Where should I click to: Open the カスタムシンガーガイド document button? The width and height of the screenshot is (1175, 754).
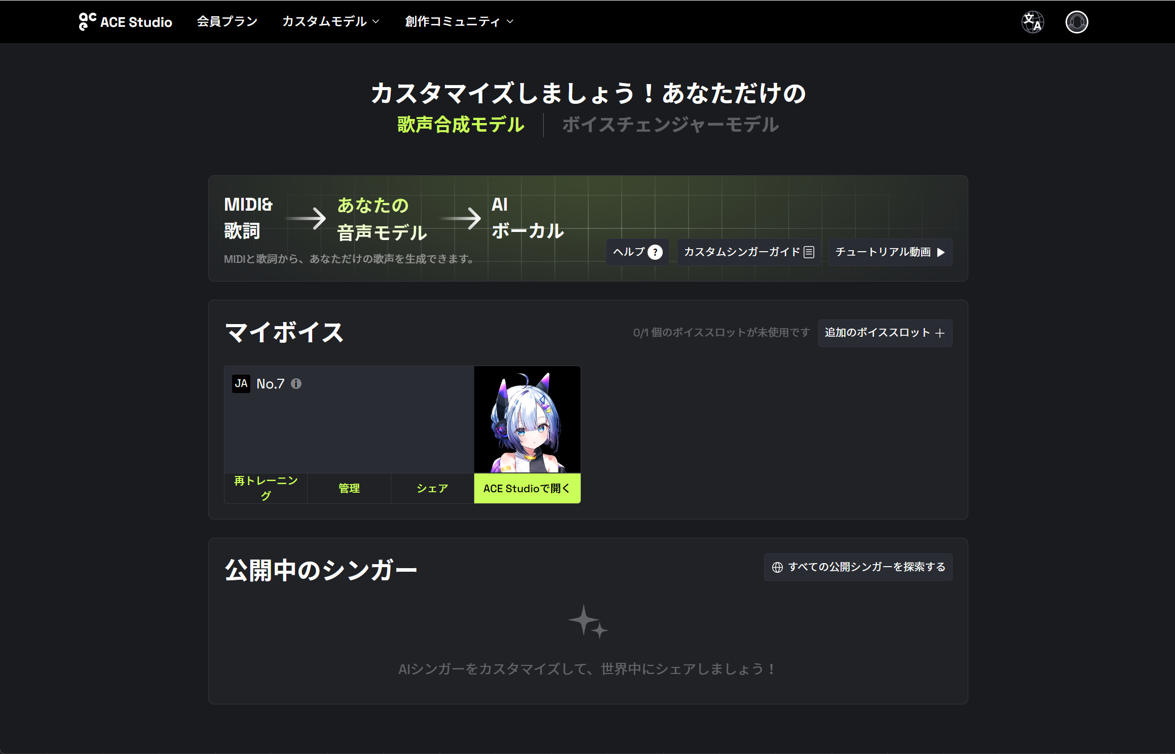(x=748, y=252)
